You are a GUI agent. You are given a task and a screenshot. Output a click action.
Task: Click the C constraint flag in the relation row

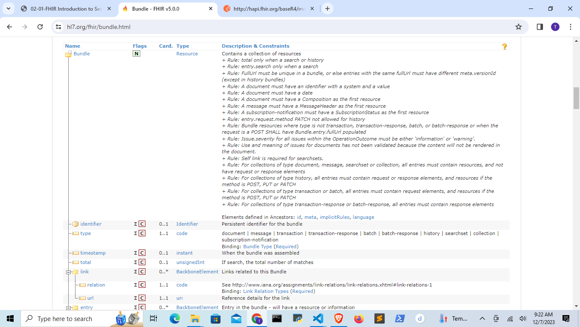pyautogui.click(x=142, y=285)
